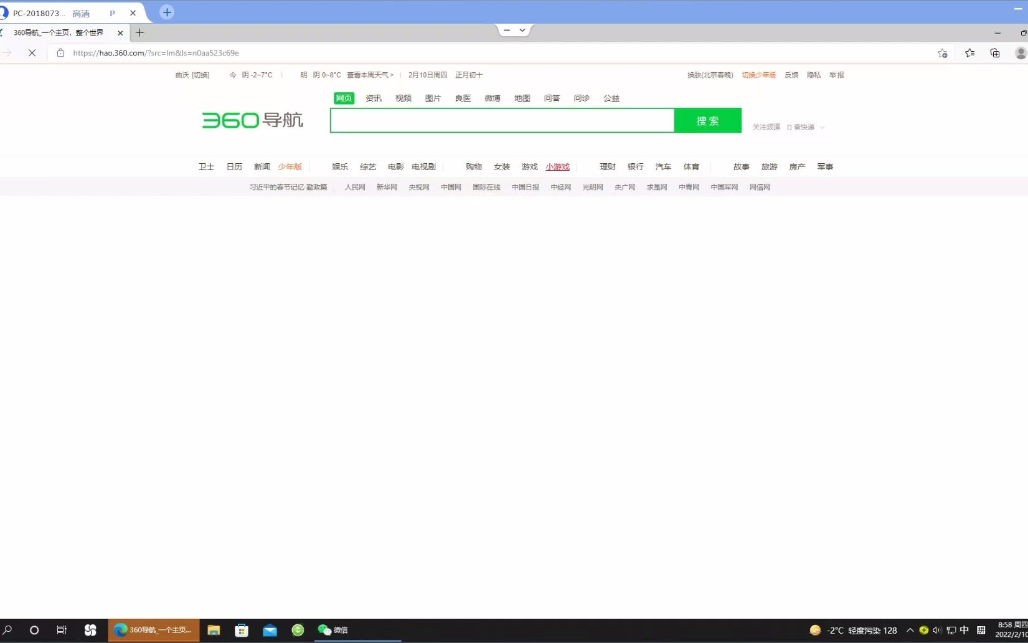Select the 网页 search tab
1028x643 pixels.
[344, 98]
